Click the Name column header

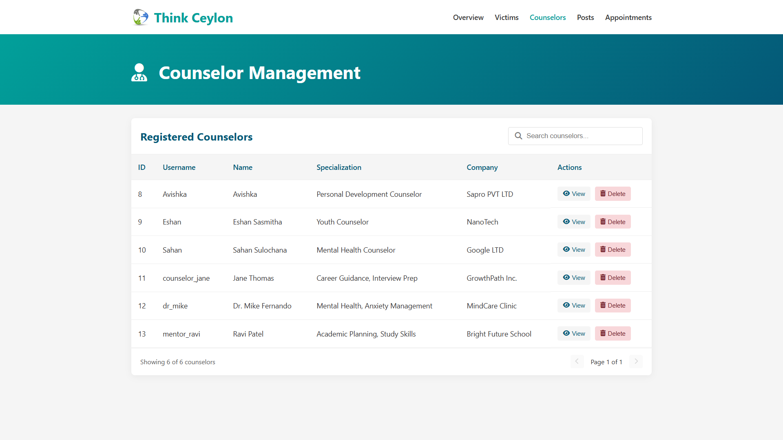[243, 167]
